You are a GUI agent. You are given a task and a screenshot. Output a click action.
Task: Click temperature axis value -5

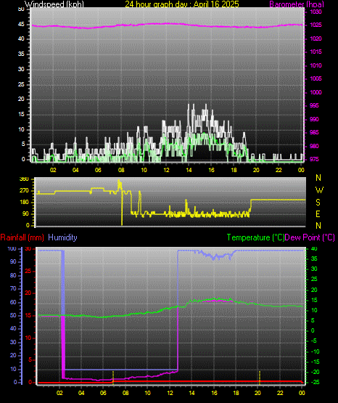[314, 341]
